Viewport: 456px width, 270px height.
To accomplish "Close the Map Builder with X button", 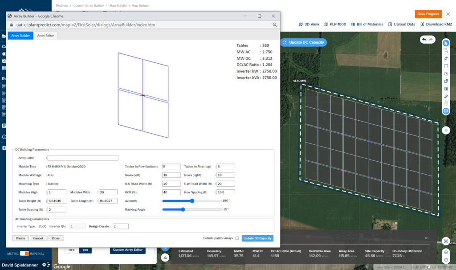I will point(448,14).
